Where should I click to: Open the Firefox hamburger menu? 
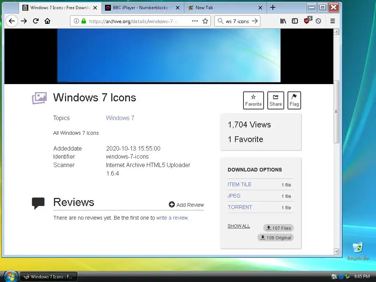click(x=333, y=21)
